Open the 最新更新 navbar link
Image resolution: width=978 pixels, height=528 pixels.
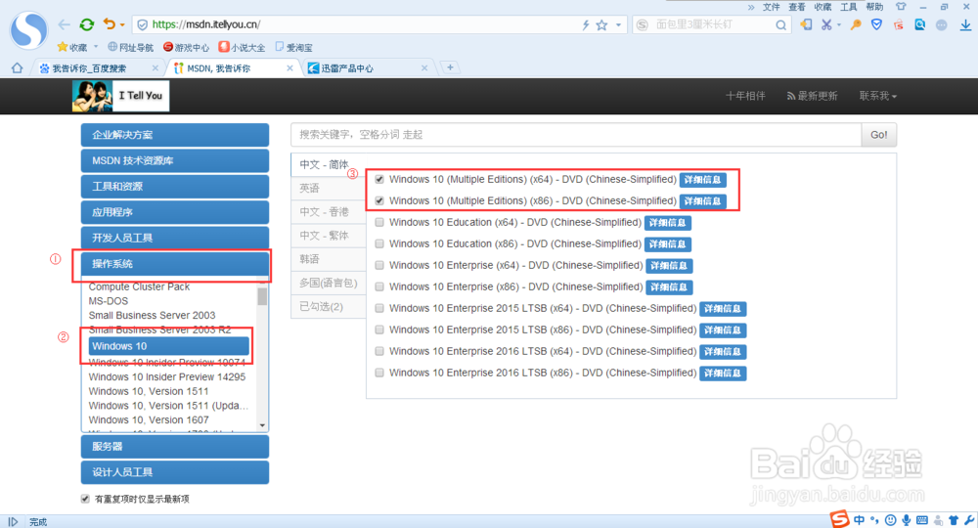pos(812,96)
